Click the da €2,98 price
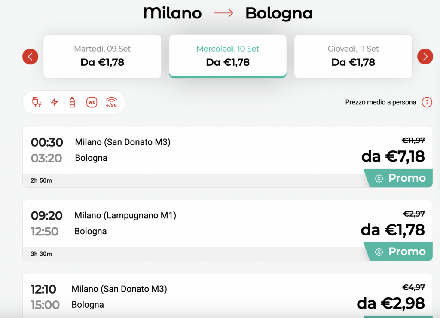The width and height of the screenshot is (440, 318). [x=391, y=303]
